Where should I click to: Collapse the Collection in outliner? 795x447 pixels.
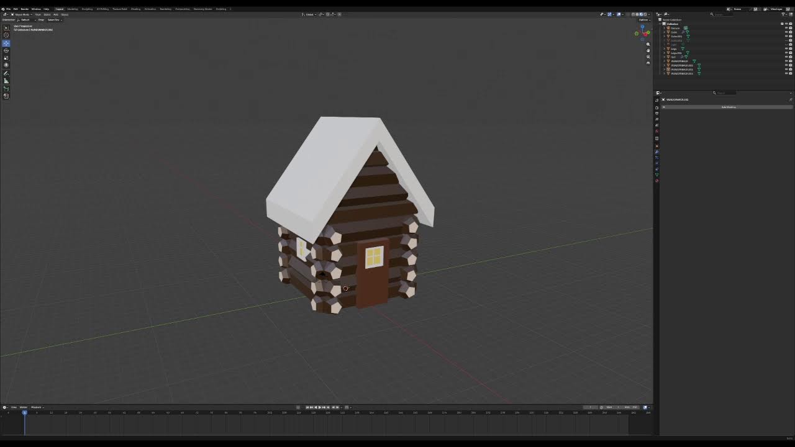(x=660, y=24)
